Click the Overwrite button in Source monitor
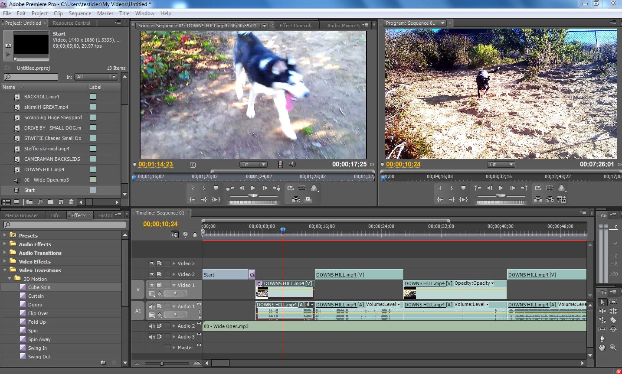The image size is (622, 374). point(308,199)
